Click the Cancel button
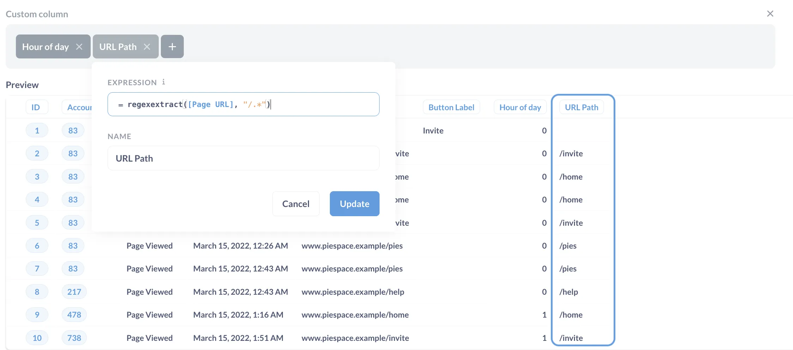 (x=296, y=204)
